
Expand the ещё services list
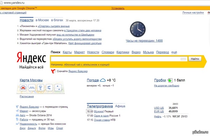point(174,52)
